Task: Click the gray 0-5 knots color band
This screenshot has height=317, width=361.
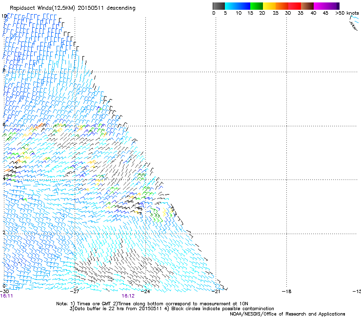Action: (x=219, y=6)
